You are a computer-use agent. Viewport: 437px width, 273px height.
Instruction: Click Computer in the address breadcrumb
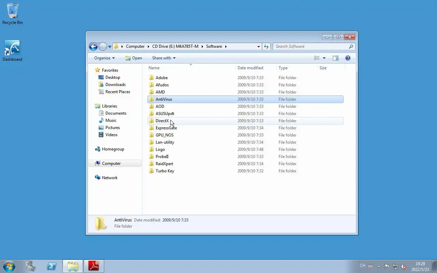135,46
